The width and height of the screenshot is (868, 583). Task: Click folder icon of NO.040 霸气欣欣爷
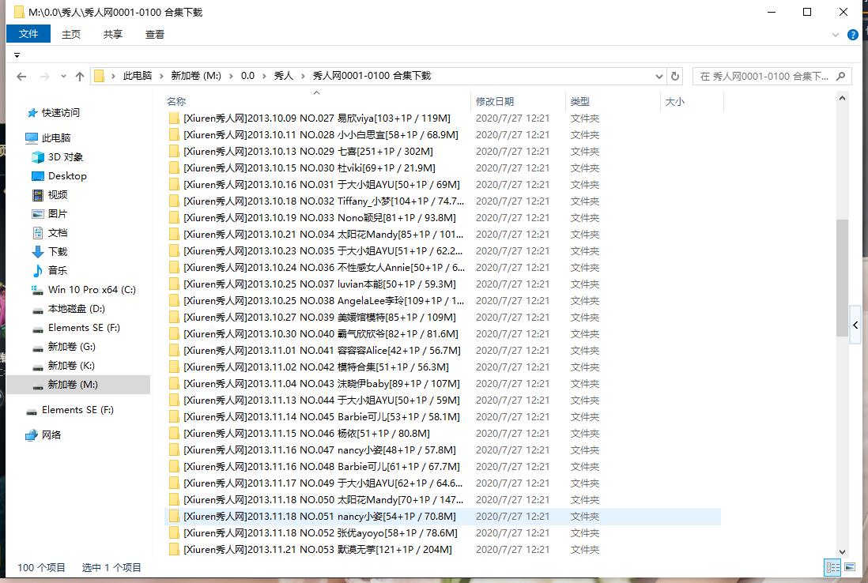[x=174, y=334]
